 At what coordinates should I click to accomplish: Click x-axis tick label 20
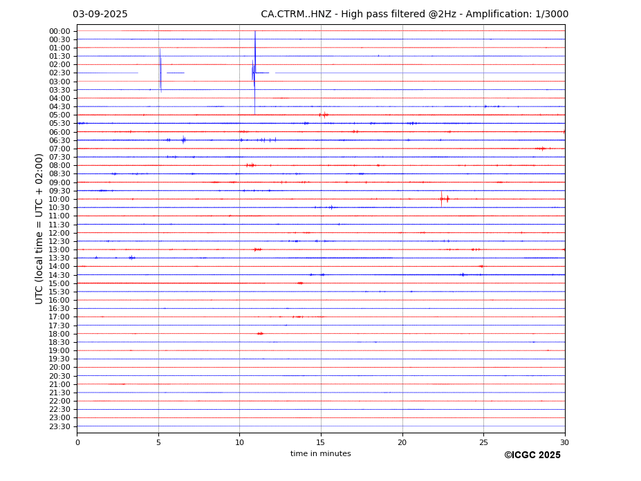[402, 442]
